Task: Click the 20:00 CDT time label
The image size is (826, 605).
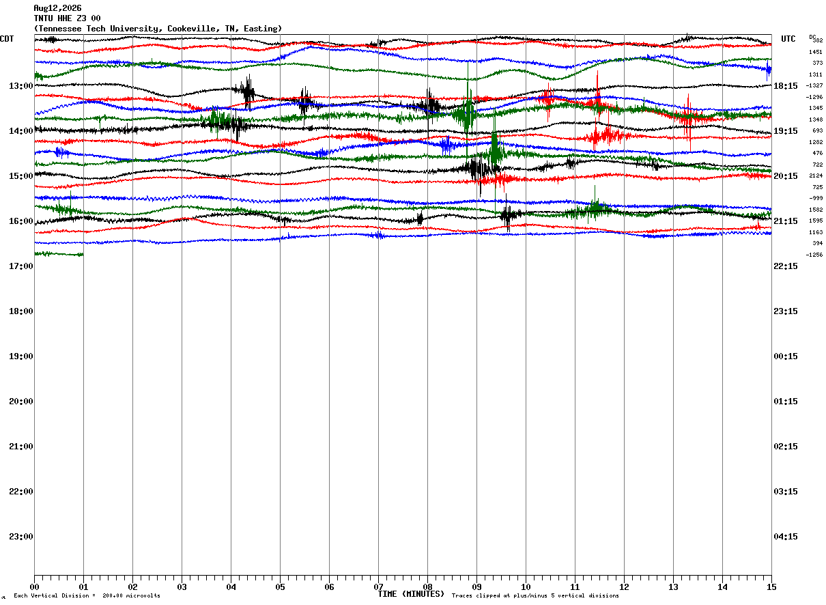Action: 21,402
